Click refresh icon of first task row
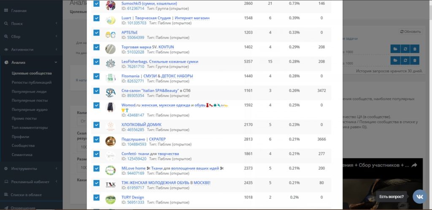This screenshot has height=210, width=432. pos(405,49)
